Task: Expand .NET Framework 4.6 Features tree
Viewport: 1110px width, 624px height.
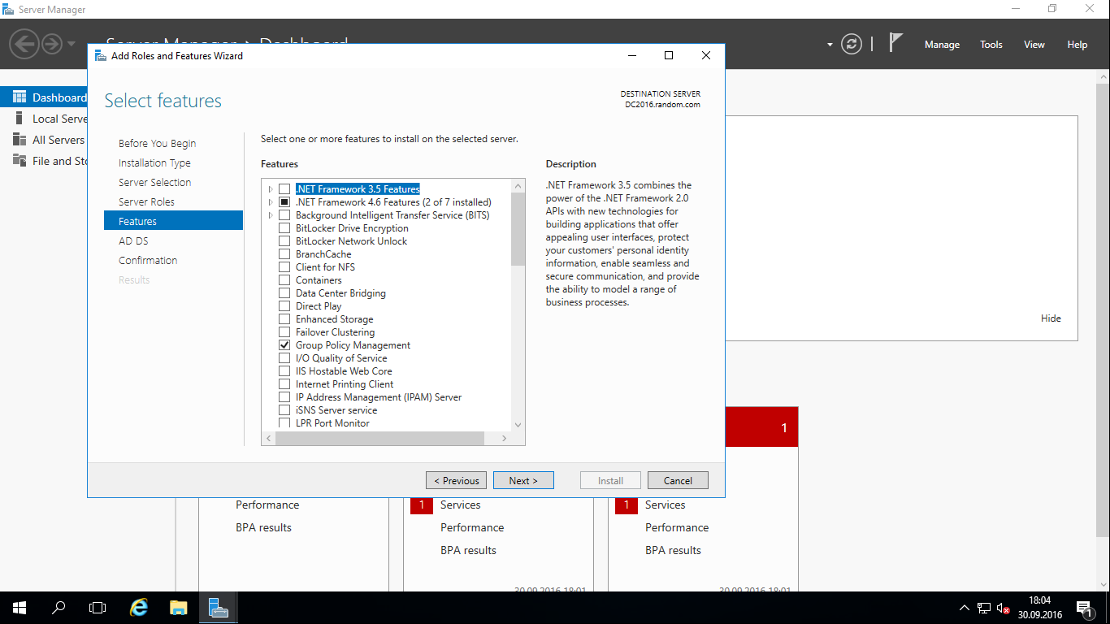Action: (271, 202)
